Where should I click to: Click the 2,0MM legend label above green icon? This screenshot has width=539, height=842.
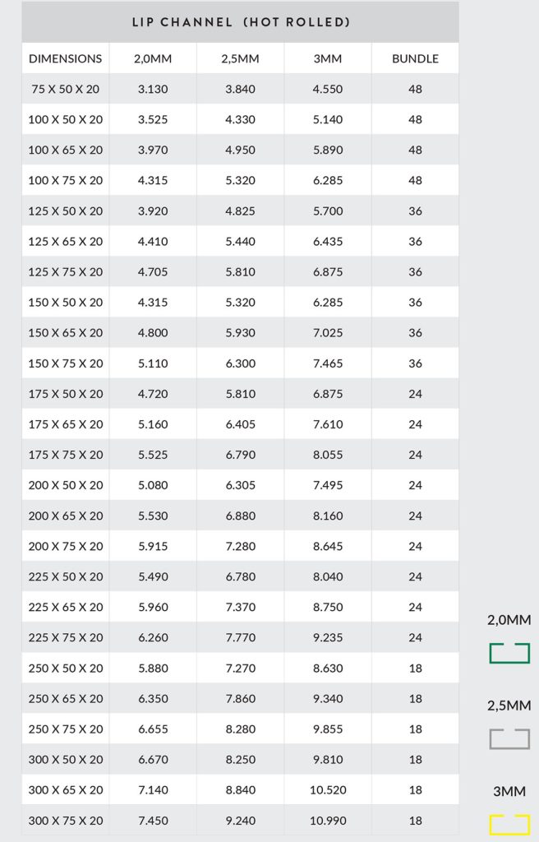pyautogui.click(x=509, y=621)
